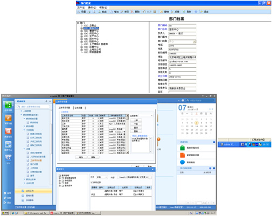
Task: Switch to the second tab in salary item dialog
Action: 79,108
